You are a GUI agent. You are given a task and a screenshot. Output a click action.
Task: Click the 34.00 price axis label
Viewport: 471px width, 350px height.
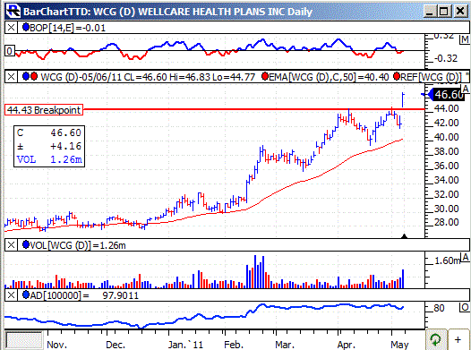coord(447,180)
